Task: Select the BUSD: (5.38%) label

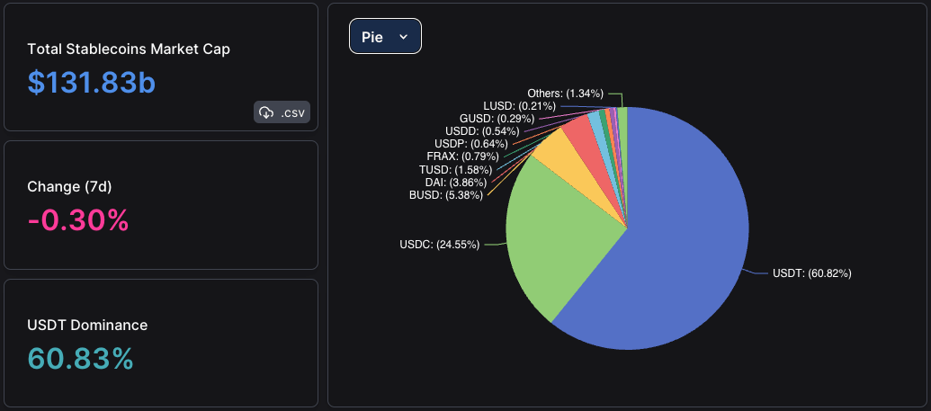Action: (x=446, y=195)
